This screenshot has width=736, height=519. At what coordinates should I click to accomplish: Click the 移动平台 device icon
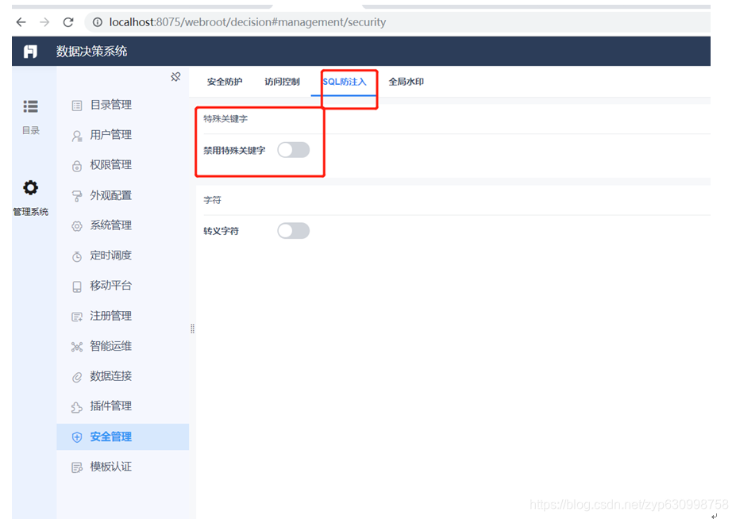pyautogui.click(x=77, y=286)
